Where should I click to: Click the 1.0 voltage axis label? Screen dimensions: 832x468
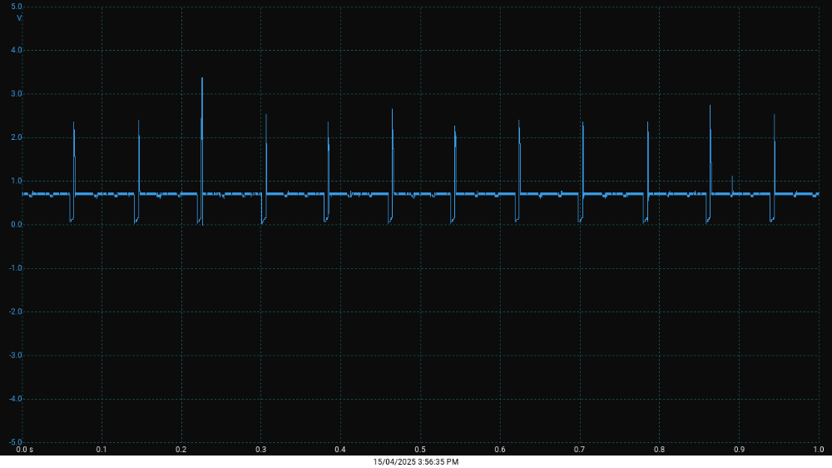coord(17,181)
